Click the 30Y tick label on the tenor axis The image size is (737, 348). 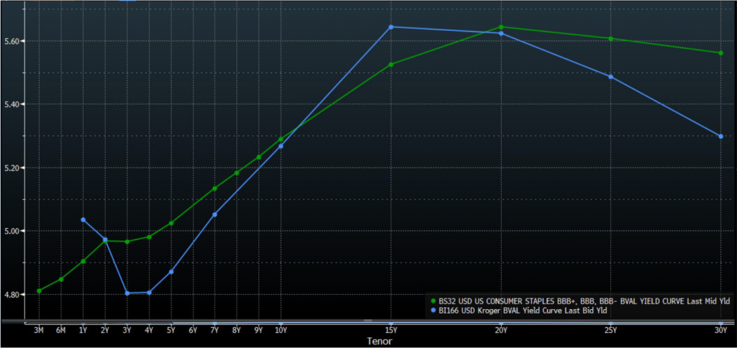[x=720, y=330]
